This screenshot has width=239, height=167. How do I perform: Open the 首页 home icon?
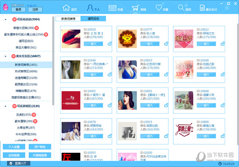(66, 8)
